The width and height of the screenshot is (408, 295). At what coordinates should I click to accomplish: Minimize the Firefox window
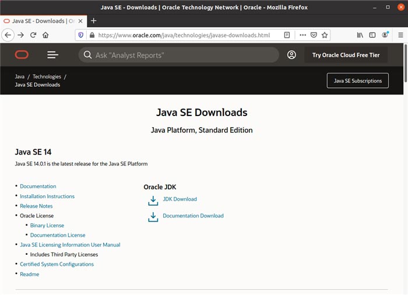point(374,8)
